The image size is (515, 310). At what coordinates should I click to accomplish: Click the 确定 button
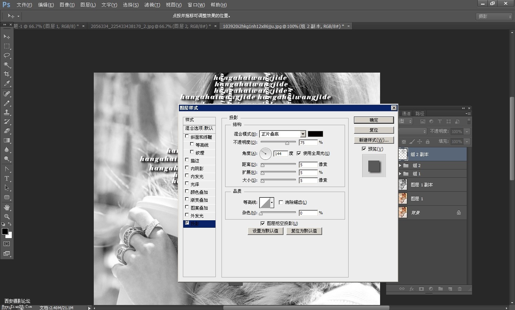[x=374, y=120]
